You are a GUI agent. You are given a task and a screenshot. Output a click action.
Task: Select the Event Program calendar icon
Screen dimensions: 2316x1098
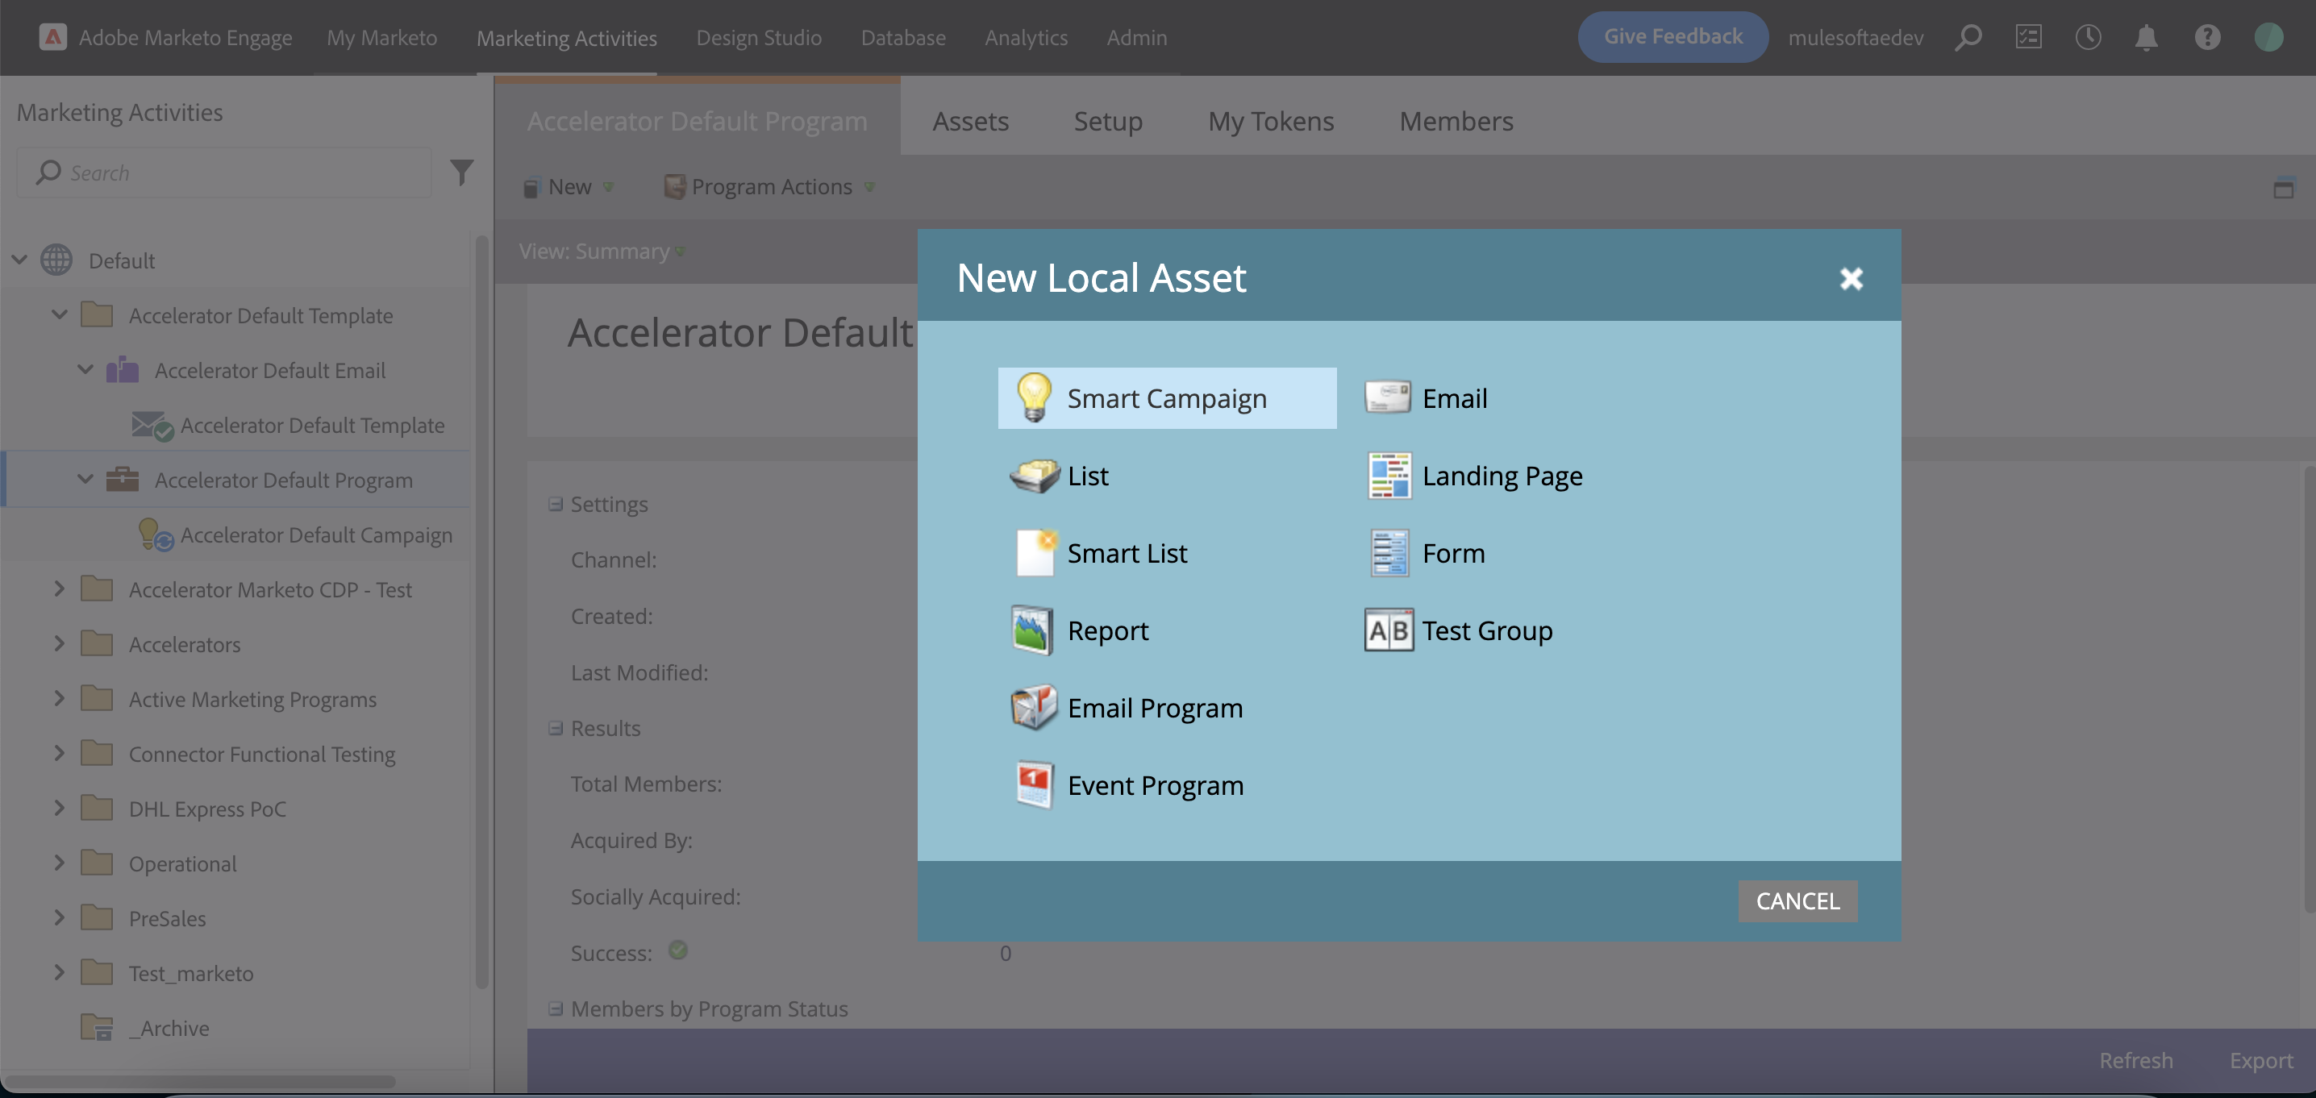[x=1034, y=784]
